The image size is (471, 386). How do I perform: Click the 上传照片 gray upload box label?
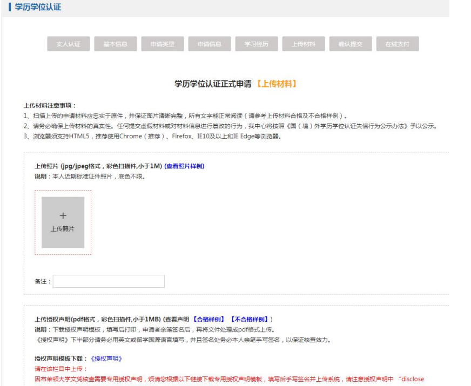(63, 229)
